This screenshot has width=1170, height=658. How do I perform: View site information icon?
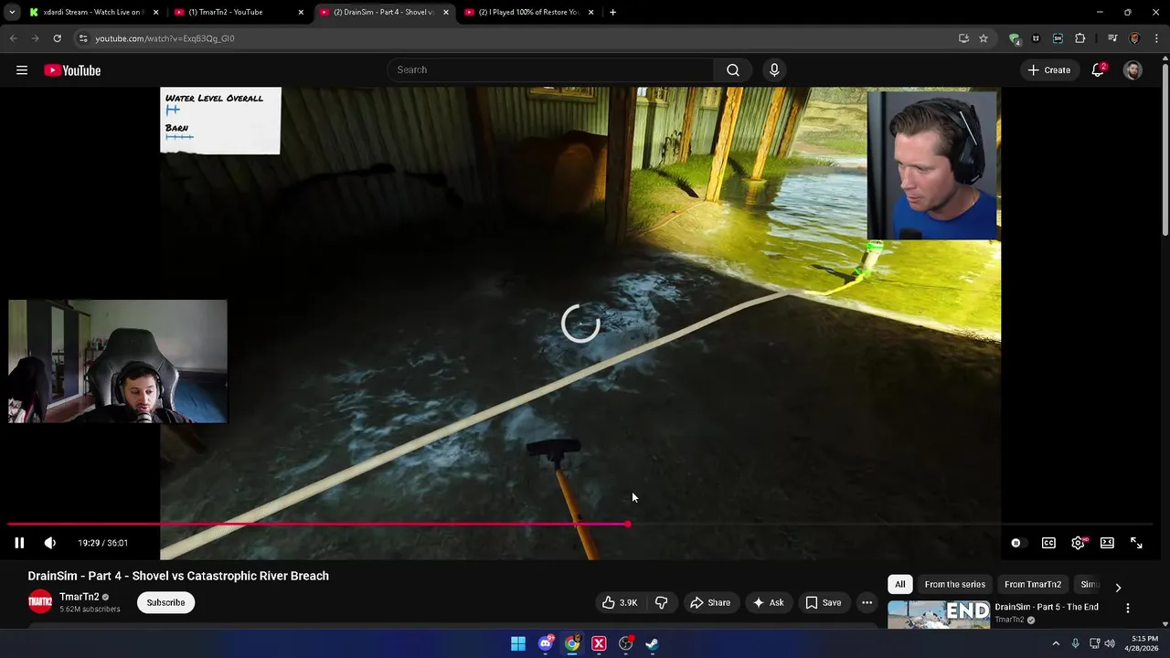pos(83,38)
